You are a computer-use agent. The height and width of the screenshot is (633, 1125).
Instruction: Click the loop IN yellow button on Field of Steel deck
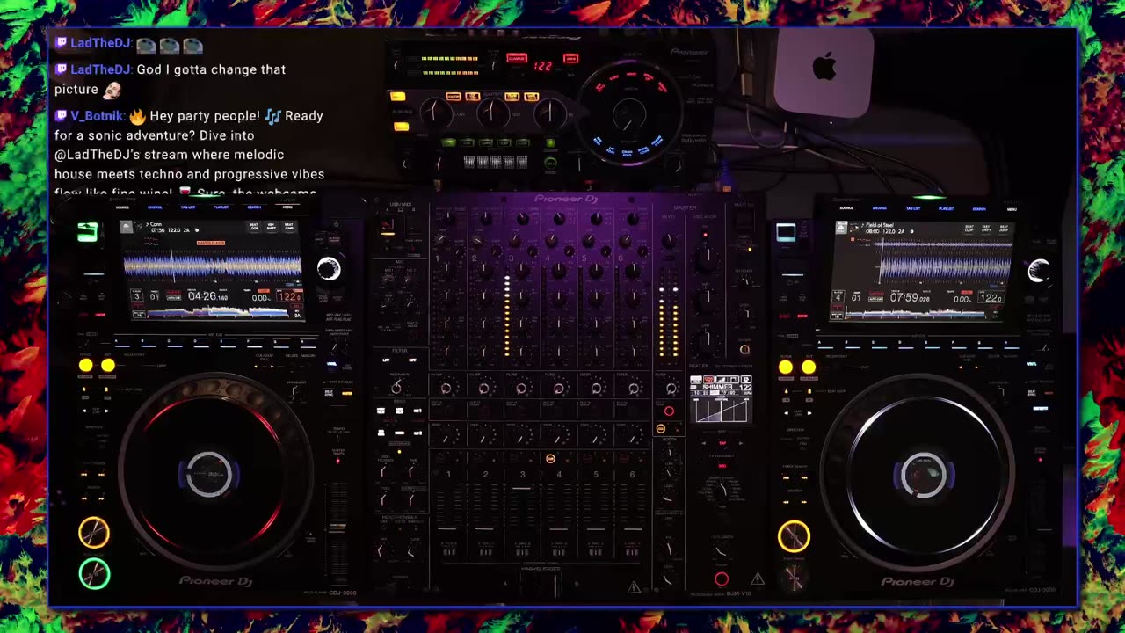click(785, 367)
